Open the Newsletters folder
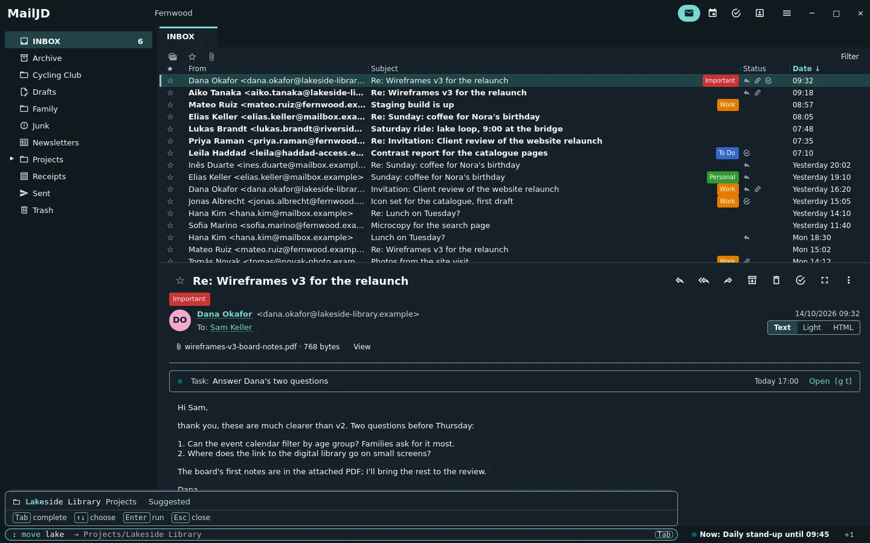 (79, 142)
